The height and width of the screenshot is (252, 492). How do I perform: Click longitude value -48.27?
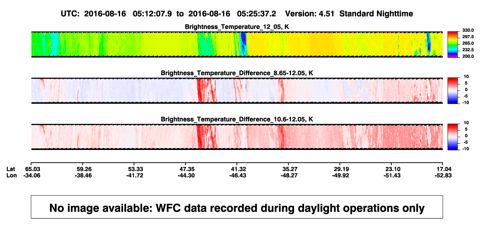tap(288, 175)
